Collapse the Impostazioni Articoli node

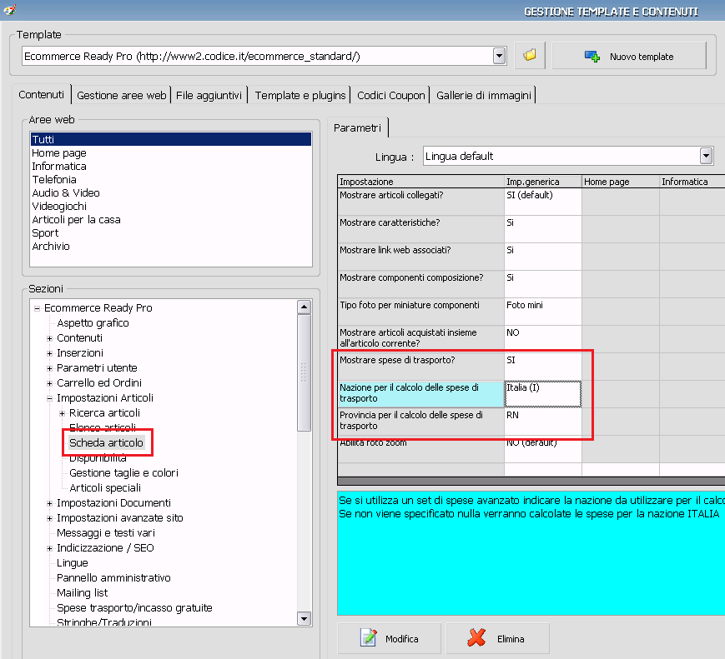[x=49, y=398]
